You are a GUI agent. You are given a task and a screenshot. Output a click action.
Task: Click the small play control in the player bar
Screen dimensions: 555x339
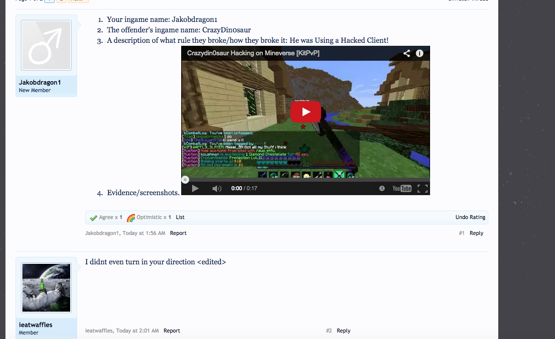[195, 188]
